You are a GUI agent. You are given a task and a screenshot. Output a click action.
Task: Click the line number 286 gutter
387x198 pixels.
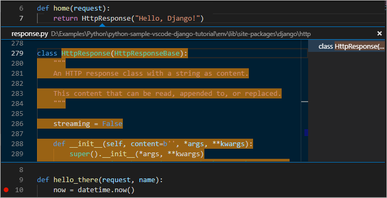(x=17, y=124)
